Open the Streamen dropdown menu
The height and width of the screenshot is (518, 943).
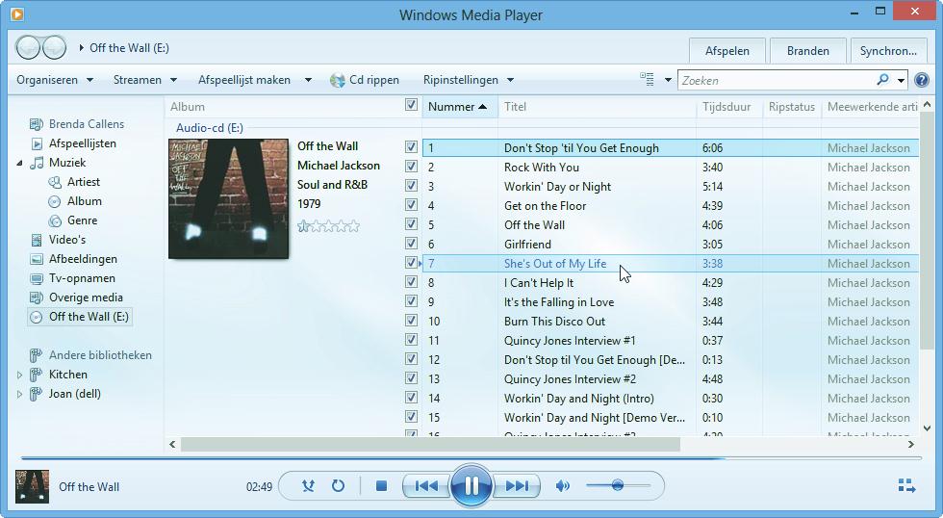click(145, 80)
